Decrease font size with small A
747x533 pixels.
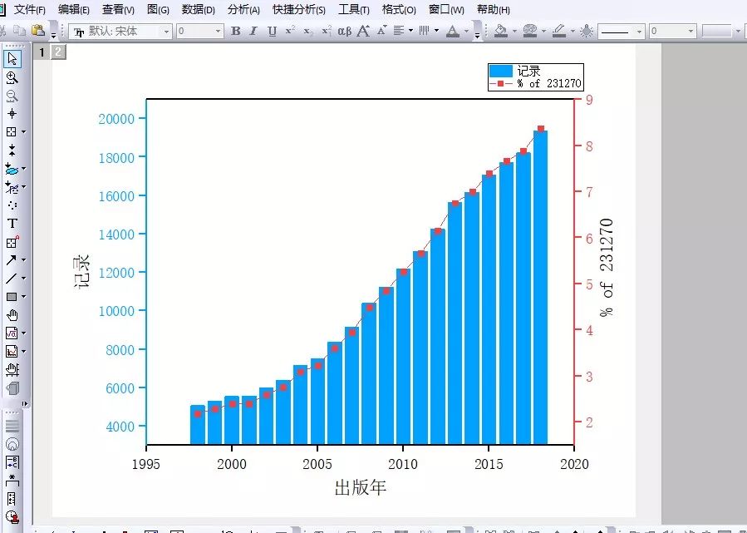381,31
